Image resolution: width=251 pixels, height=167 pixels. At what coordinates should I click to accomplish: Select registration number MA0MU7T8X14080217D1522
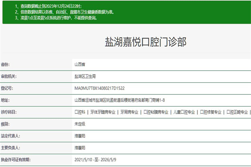click(100, 88)
